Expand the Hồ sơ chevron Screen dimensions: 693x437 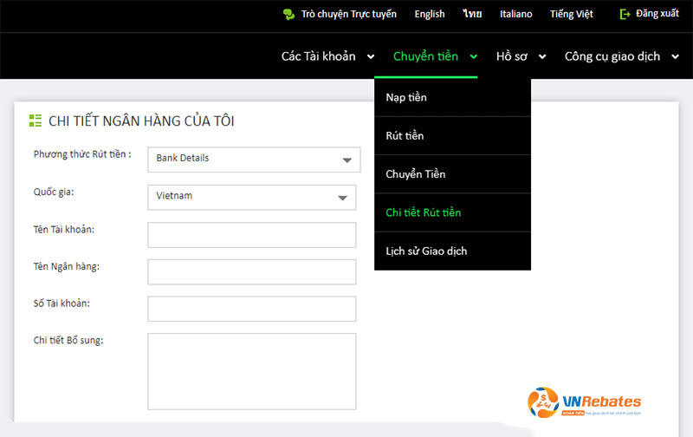[542, 56]
